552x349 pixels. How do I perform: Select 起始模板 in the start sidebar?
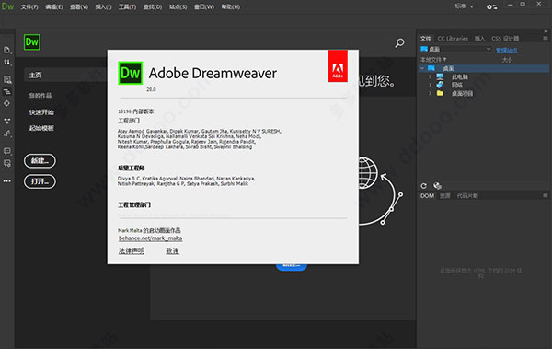(41, 128)
